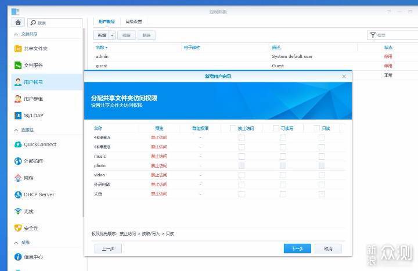Toggle the 可读写 select-all header checkbox

(275, 128)
